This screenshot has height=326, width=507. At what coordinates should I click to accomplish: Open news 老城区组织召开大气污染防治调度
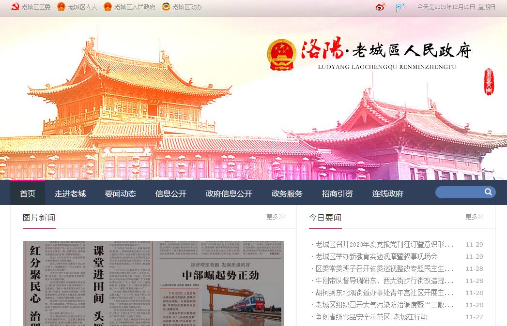click(384, 305)
